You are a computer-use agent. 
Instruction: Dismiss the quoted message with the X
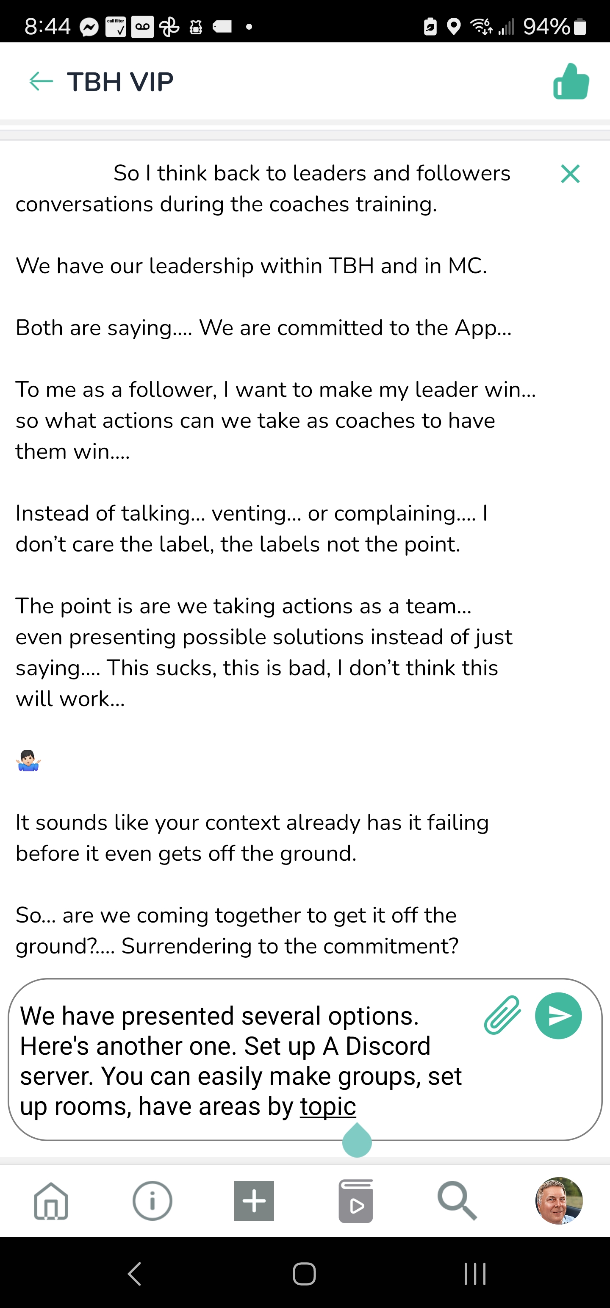pos(570,174)
